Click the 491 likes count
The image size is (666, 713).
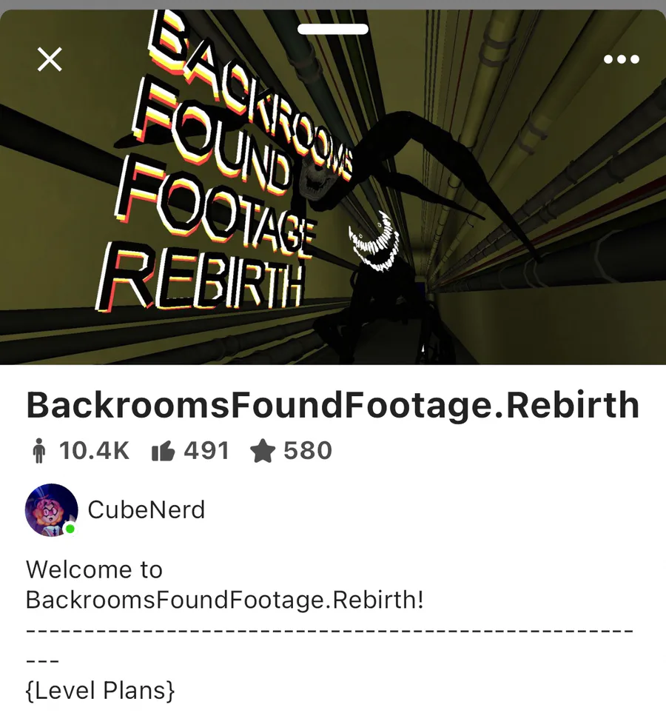(207, 451)
